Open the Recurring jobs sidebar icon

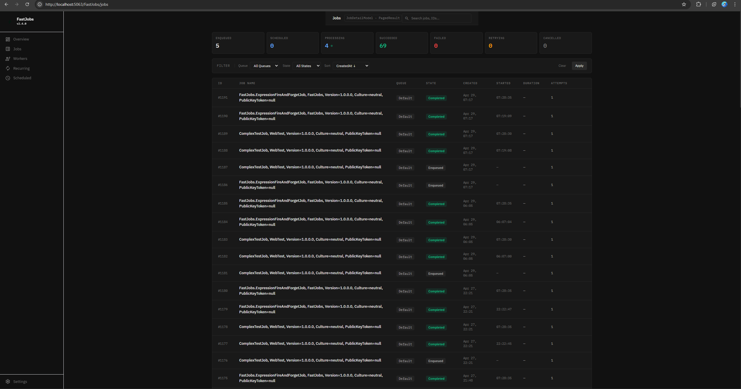8,69
